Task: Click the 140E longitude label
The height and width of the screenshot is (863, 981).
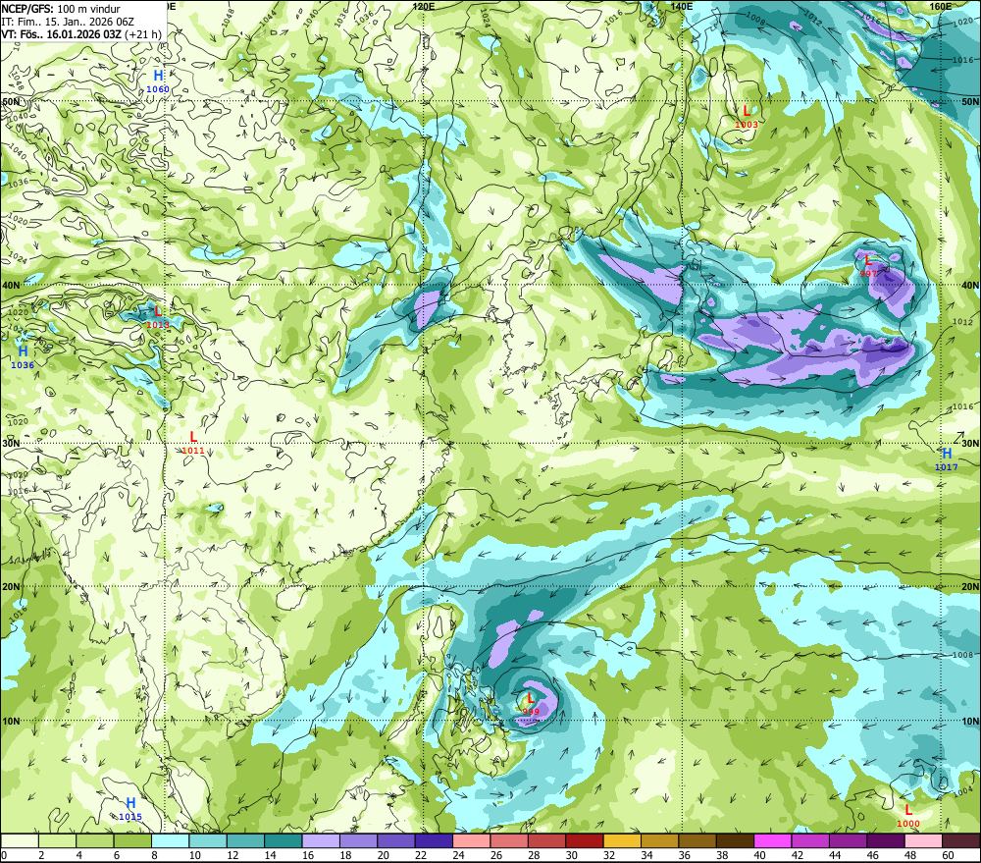Action: 682,6
